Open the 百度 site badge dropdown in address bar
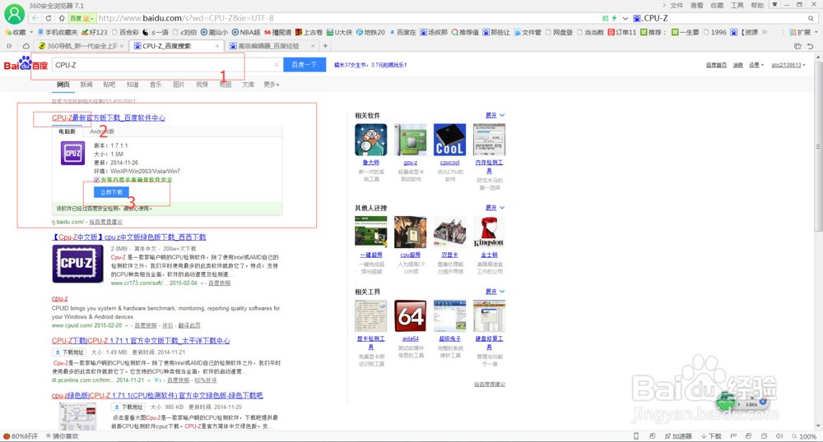The height and width of the screenshot is (442, 823). click(x=82, y=18)
